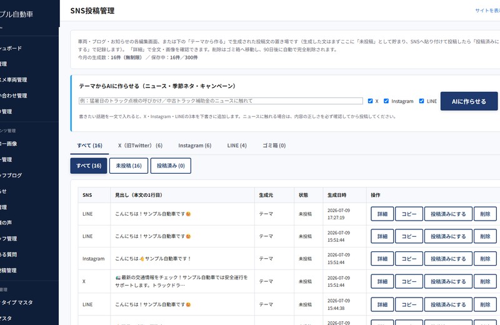The image size is (500, 325).
Task: Open the サイトを表示 link at top right
Action: [x=487, y=11]
